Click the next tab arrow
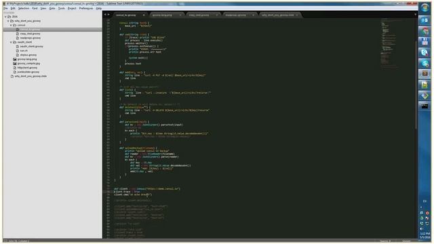The height and width of the screenshot is (244, 434). (x=108, y=14)
